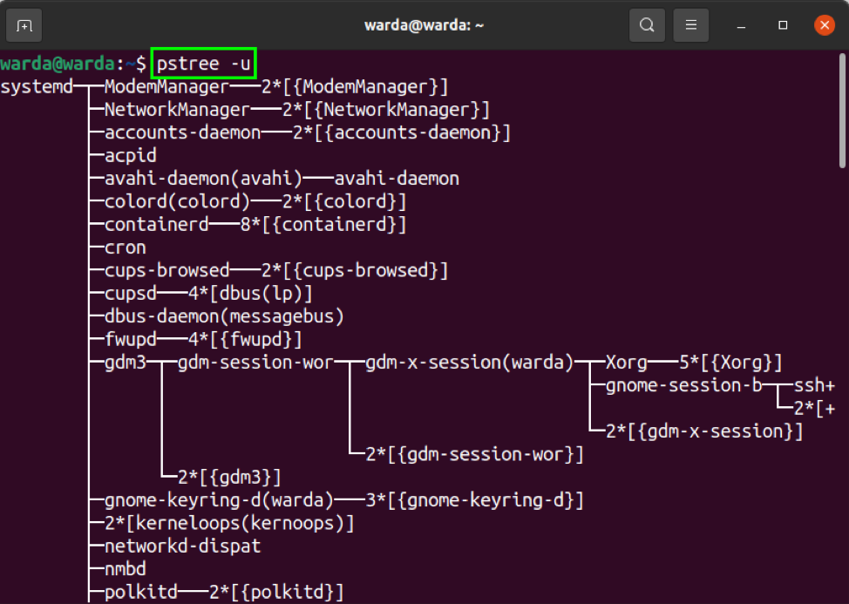Minimize the terminal window

point(741,25)
